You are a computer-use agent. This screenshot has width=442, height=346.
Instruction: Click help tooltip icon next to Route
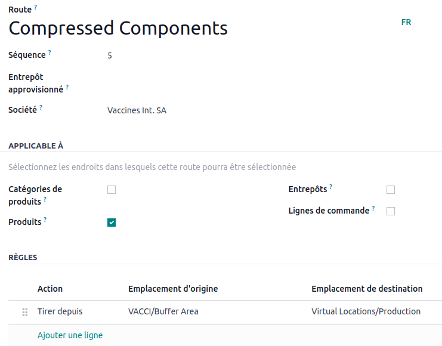[35, 7]
